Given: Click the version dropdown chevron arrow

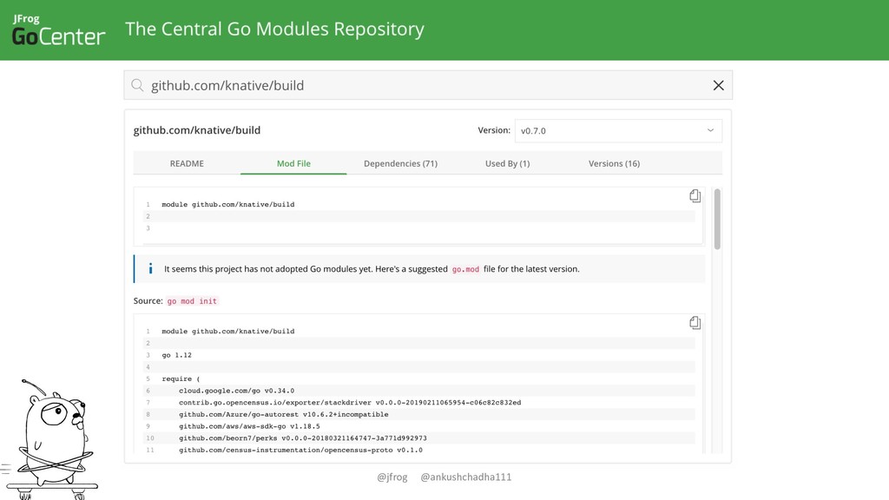Looking at the screenshot, I should click(710, 130).
